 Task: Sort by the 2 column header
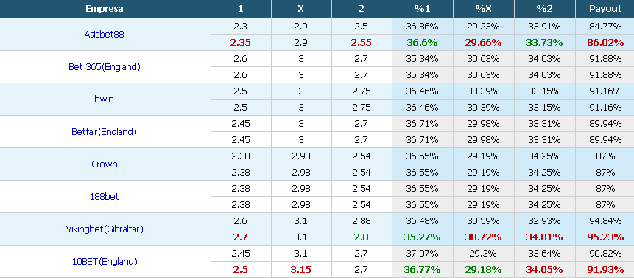(362, 9)
